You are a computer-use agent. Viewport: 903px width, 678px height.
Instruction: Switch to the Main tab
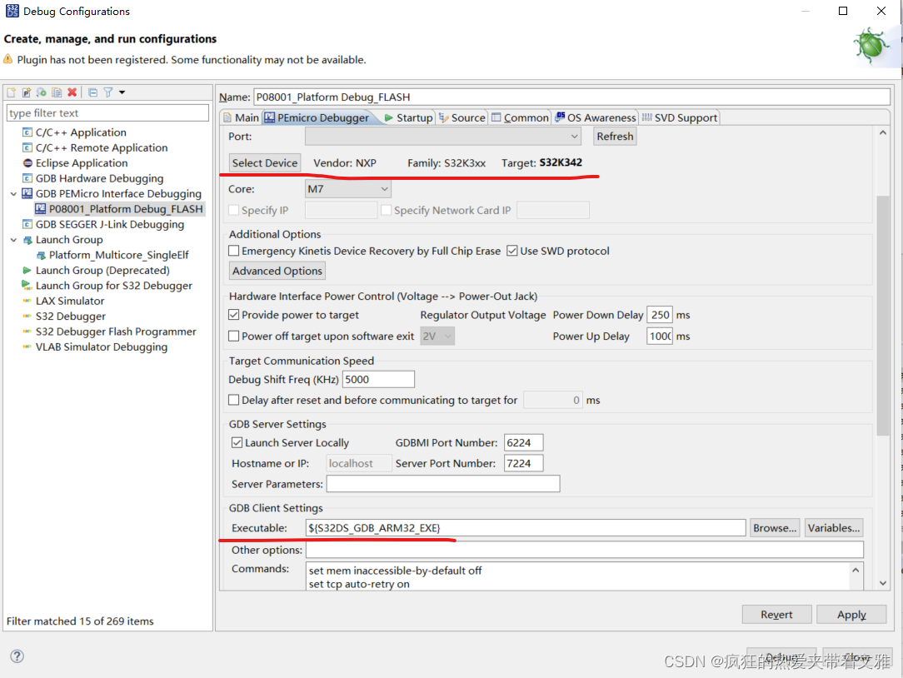click(x=242, y=117)
